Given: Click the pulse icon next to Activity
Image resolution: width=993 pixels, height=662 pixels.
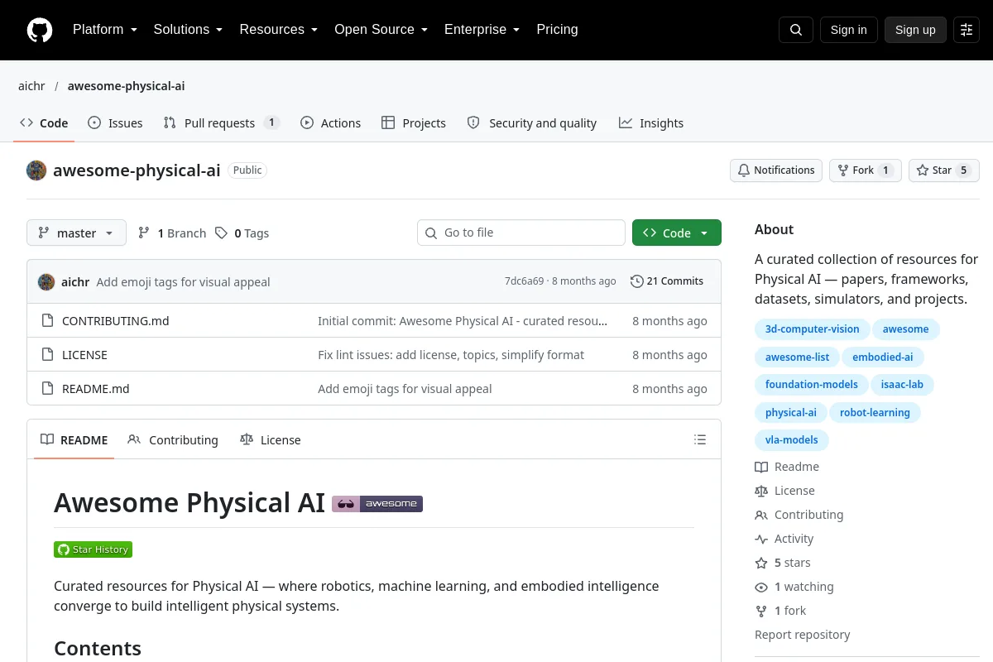Looking at the screenshot, I should click(x=761, y=540).
